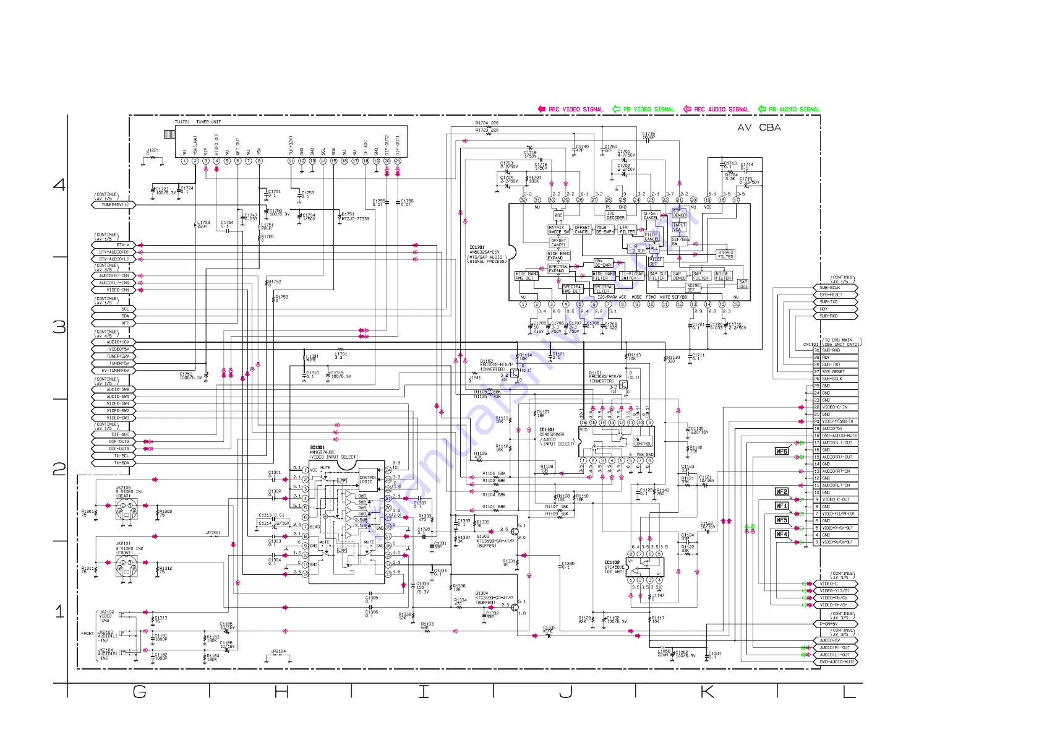
Task: Click CN1101 pin 18 DVD-AUDIO-MUTE
Action: 835,436
